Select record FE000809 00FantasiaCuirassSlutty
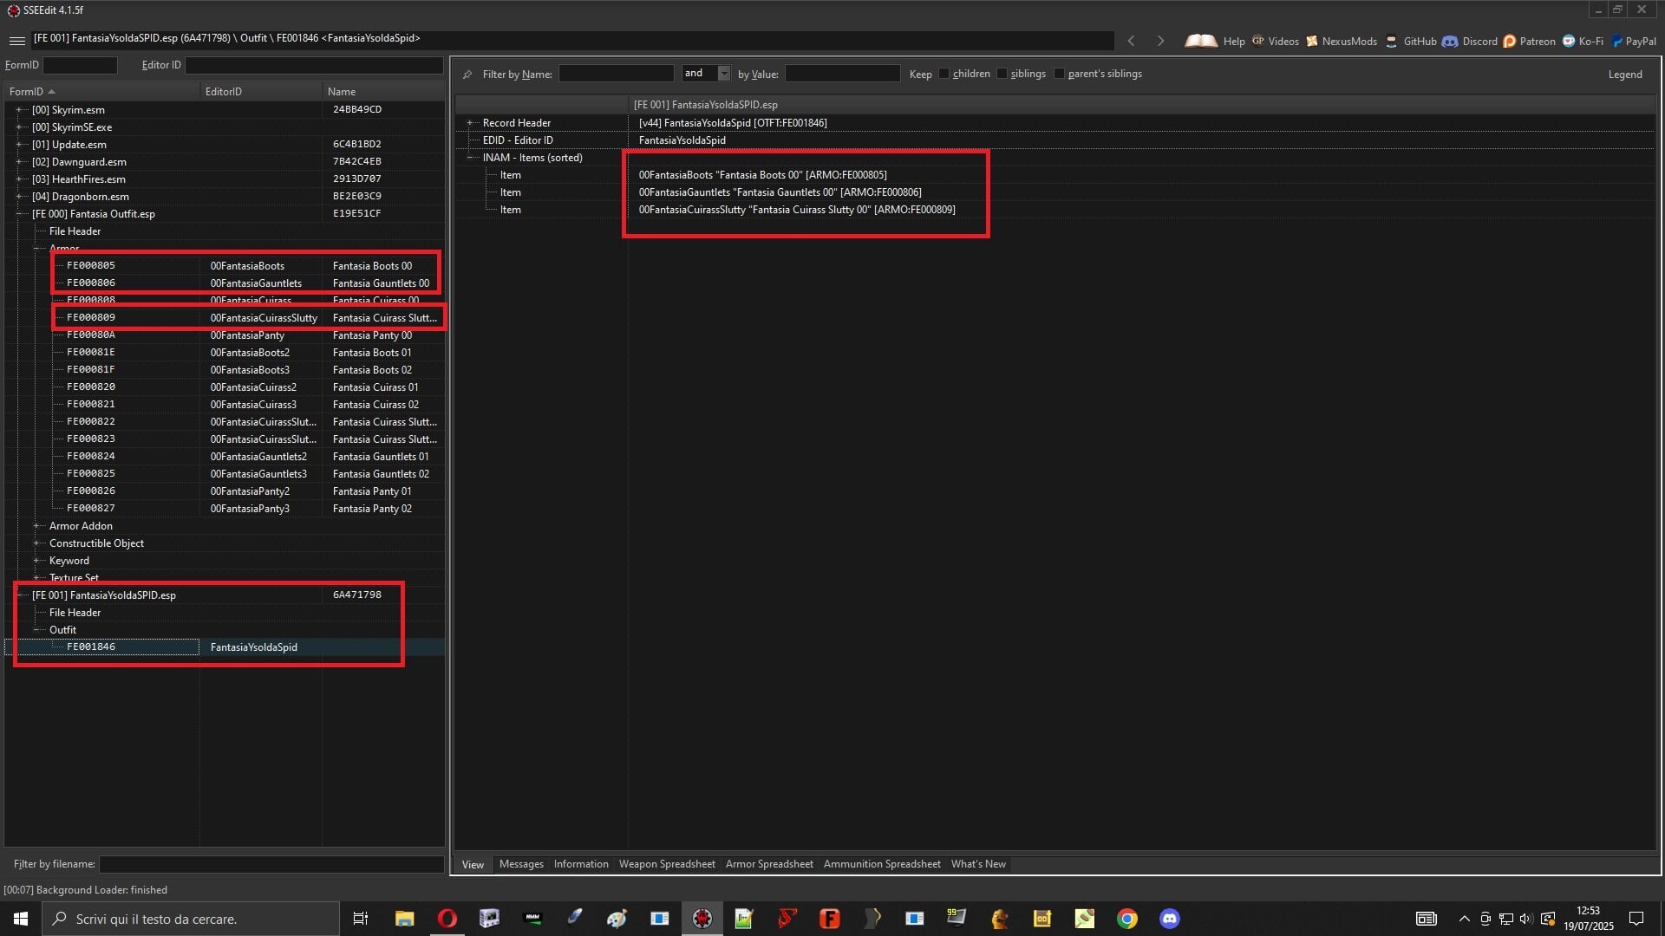This screenshot has height=936, width=1665. tap(250, 318)
